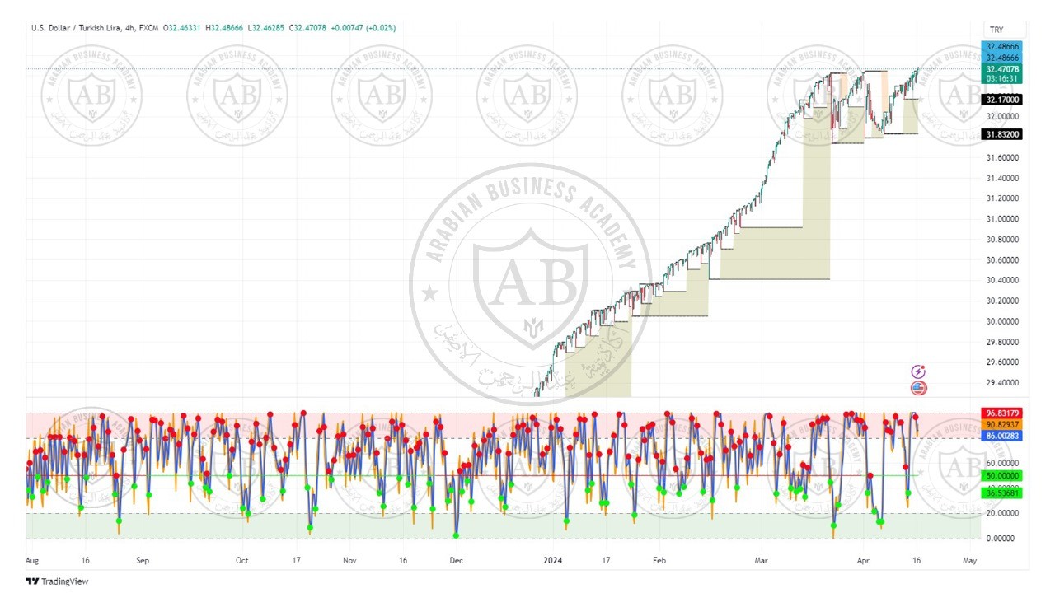1055x593 pixels.
Task: Click the 30.40000 price axis tick
Action: coord(1003,280)
